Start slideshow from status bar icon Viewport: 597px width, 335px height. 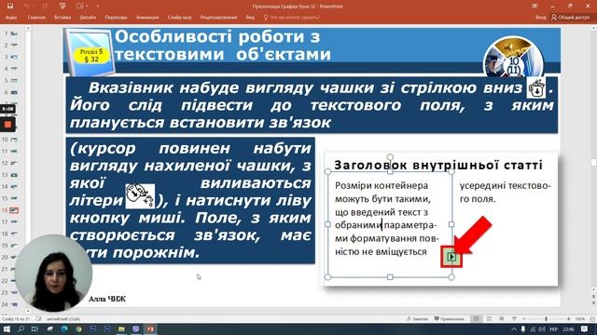tap(514, 319)
